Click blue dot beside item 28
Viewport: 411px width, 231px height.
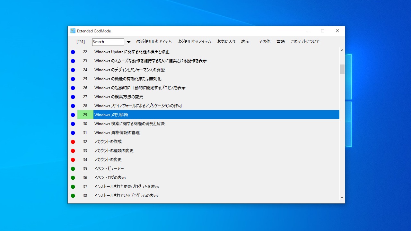(73, 106)
